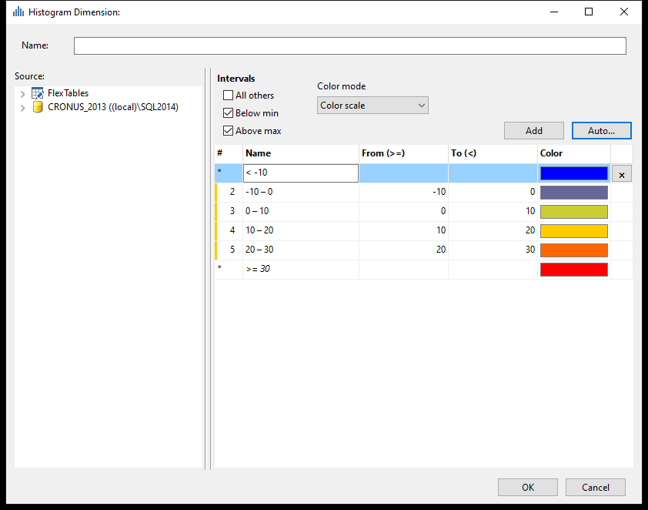648x510 pixels.
Task: Select the '>= 30' name cell
Action: click(x=300, y=269)
